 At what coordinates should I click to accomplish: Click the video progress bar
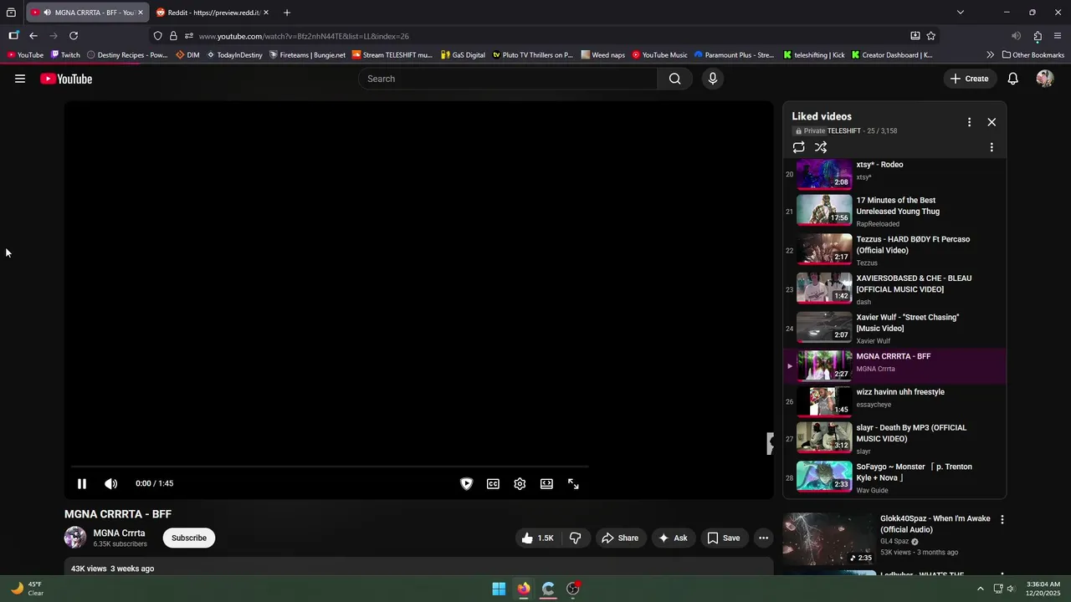click(x=329, y=467)
